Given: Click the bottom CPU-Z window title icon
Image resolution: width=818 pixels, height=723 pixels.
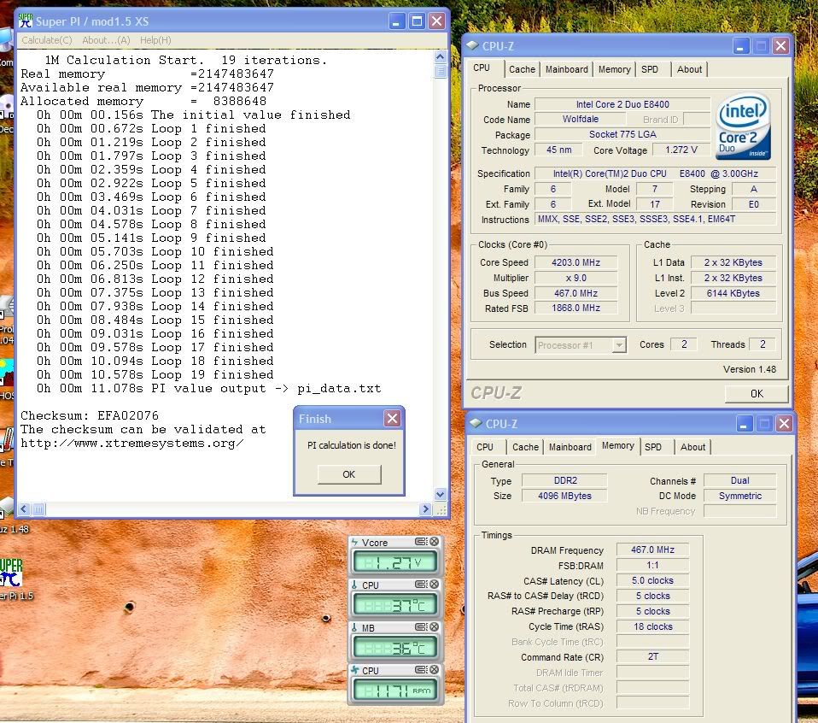Looking at the screenshot, I should [476, 423].
